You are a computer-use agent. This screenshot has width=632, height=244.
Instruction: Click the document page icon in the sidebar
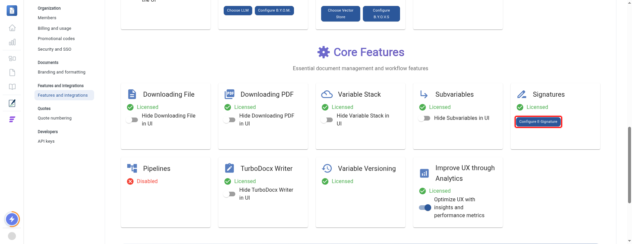click(12, 73)
